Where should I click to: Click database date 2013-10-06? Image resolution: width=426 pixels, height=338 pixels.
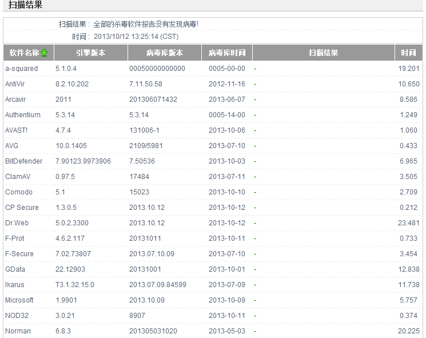coord(227,130)
